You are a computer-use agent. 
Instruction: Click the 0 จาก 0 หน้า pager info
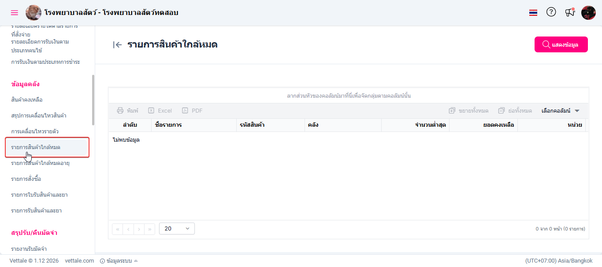tap(560, 229)
